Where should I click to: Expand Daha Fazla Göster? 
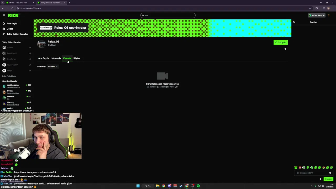9,76
